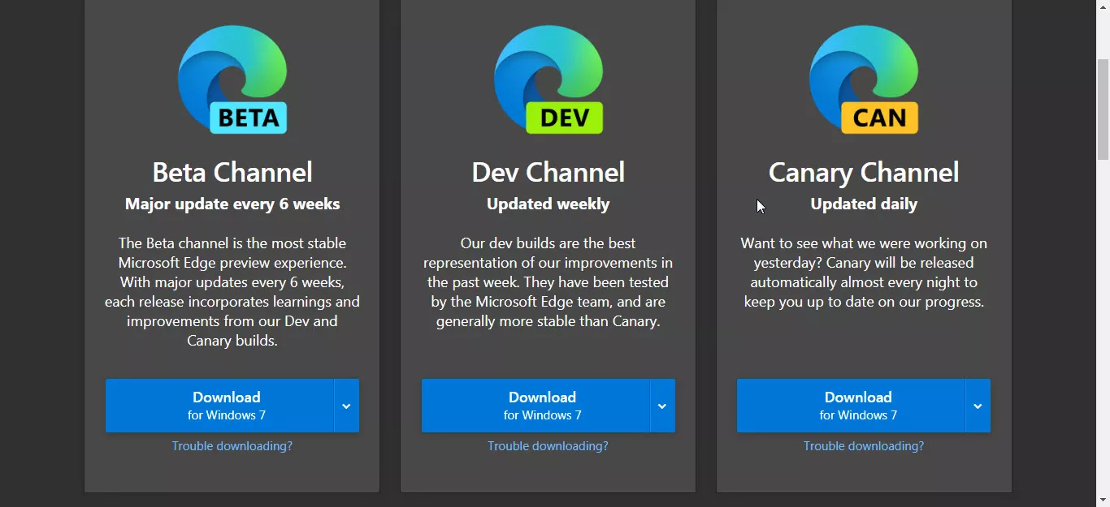1110x507 pixels.
Task: Click the Canary description paragraph
Action: [864, 273]
